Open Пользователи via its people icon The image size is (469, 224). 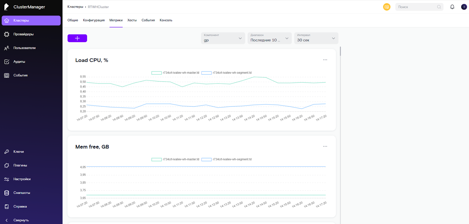7,48
